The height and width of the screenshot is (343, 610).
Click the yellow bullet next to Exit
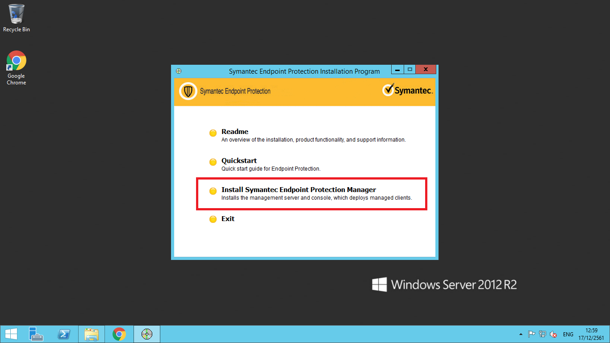(x=213, y=219)
